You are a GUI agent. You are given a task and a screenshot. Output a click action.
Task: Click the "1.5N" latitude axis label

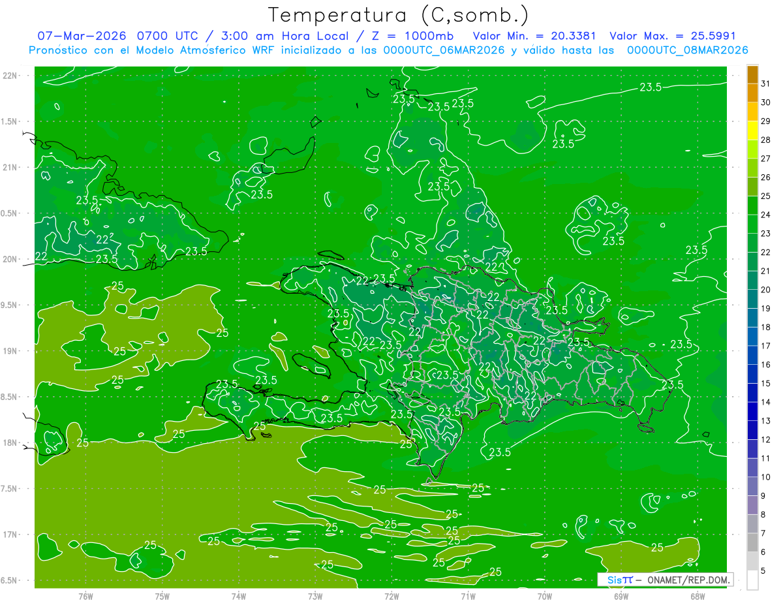click(x=10, y=121)
